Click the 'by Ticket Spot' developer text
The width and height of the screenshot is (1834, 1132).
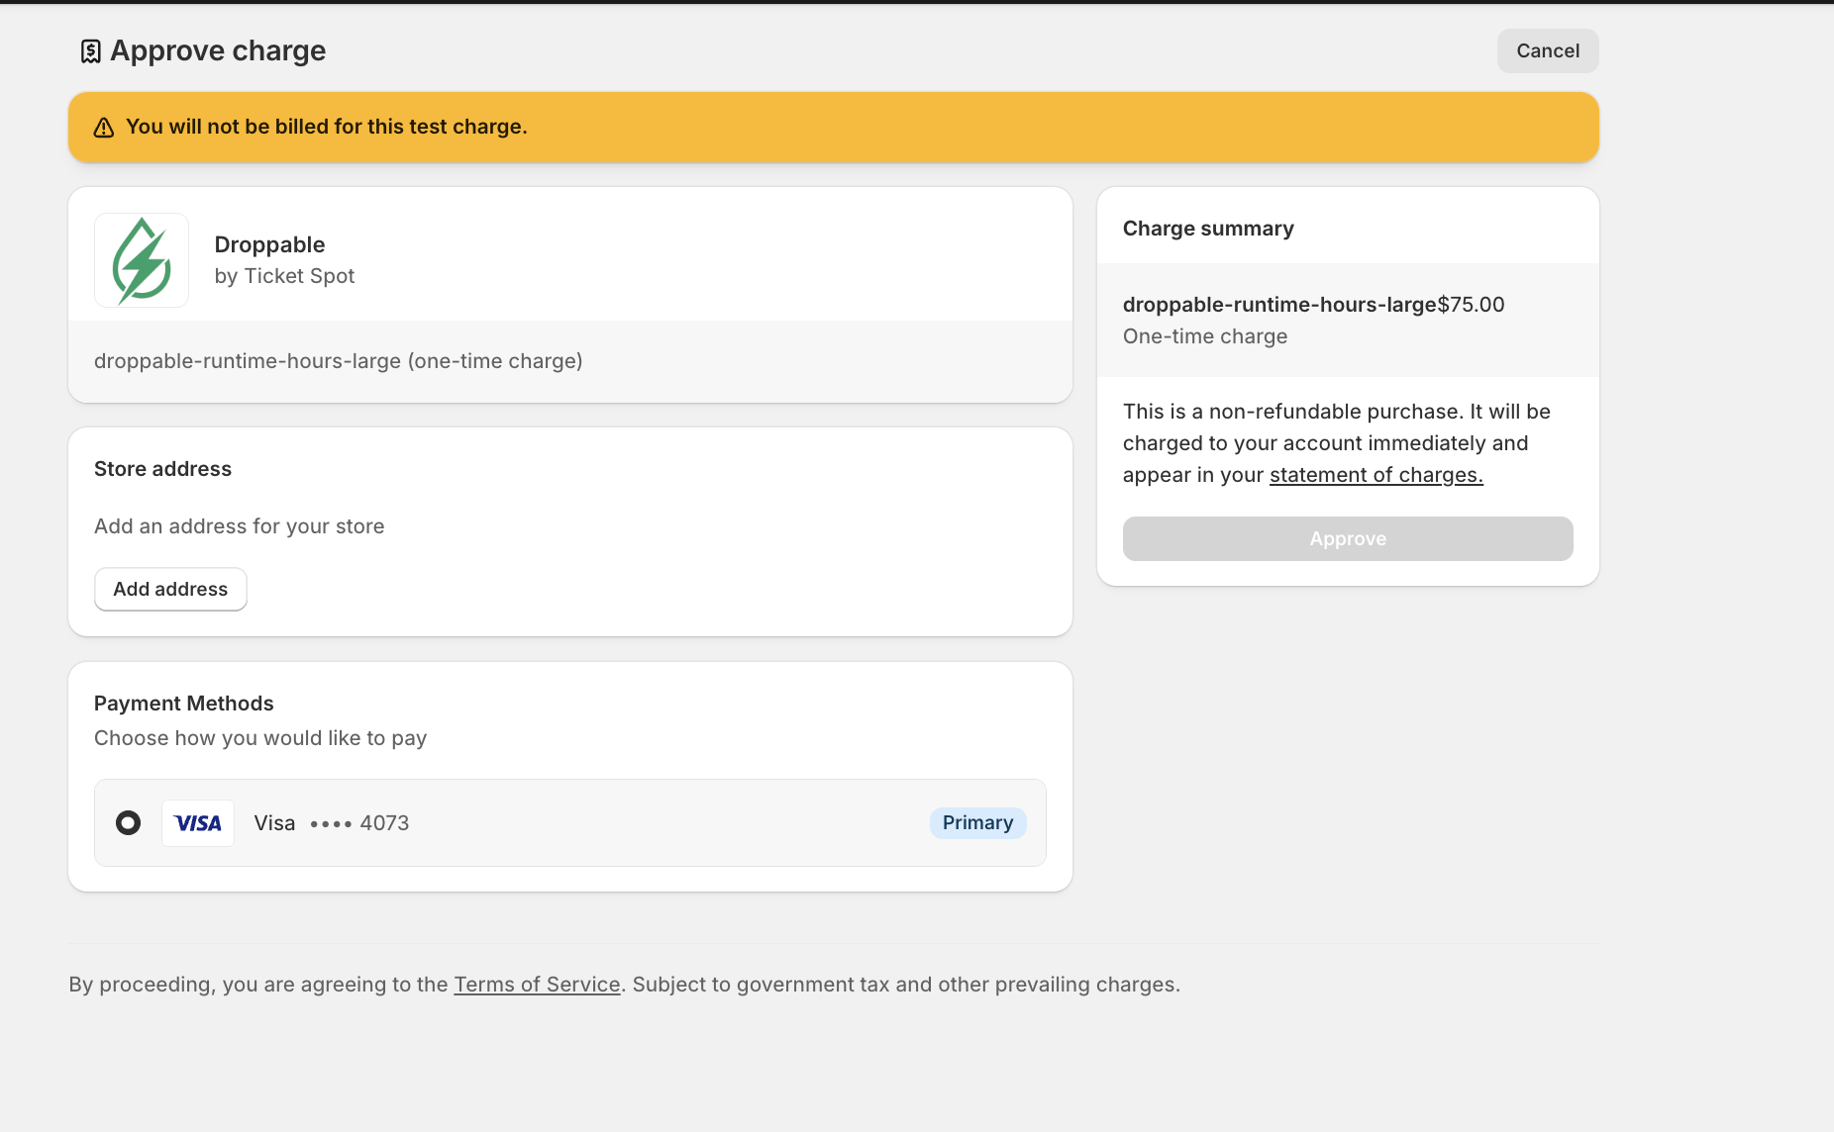click(x=284, y=276)
